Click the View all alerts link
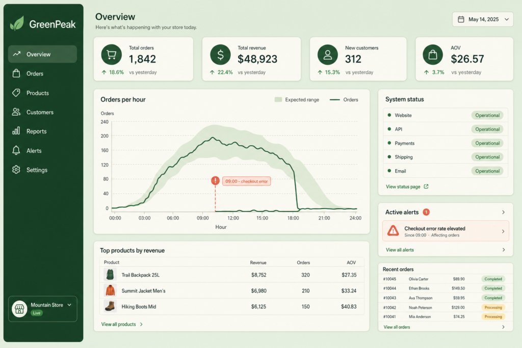 click(x=400, y=250)
